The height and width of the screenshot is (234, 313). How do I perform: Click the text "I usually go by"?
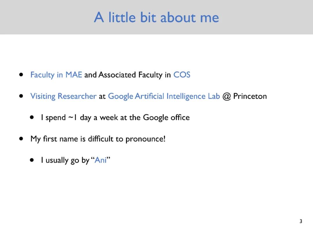point(65,160)
